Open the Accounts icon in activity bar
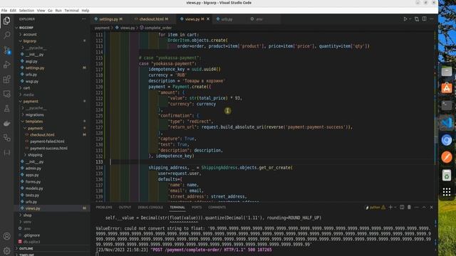This screenshot has height=256, width=456. [x=6, y=236]
